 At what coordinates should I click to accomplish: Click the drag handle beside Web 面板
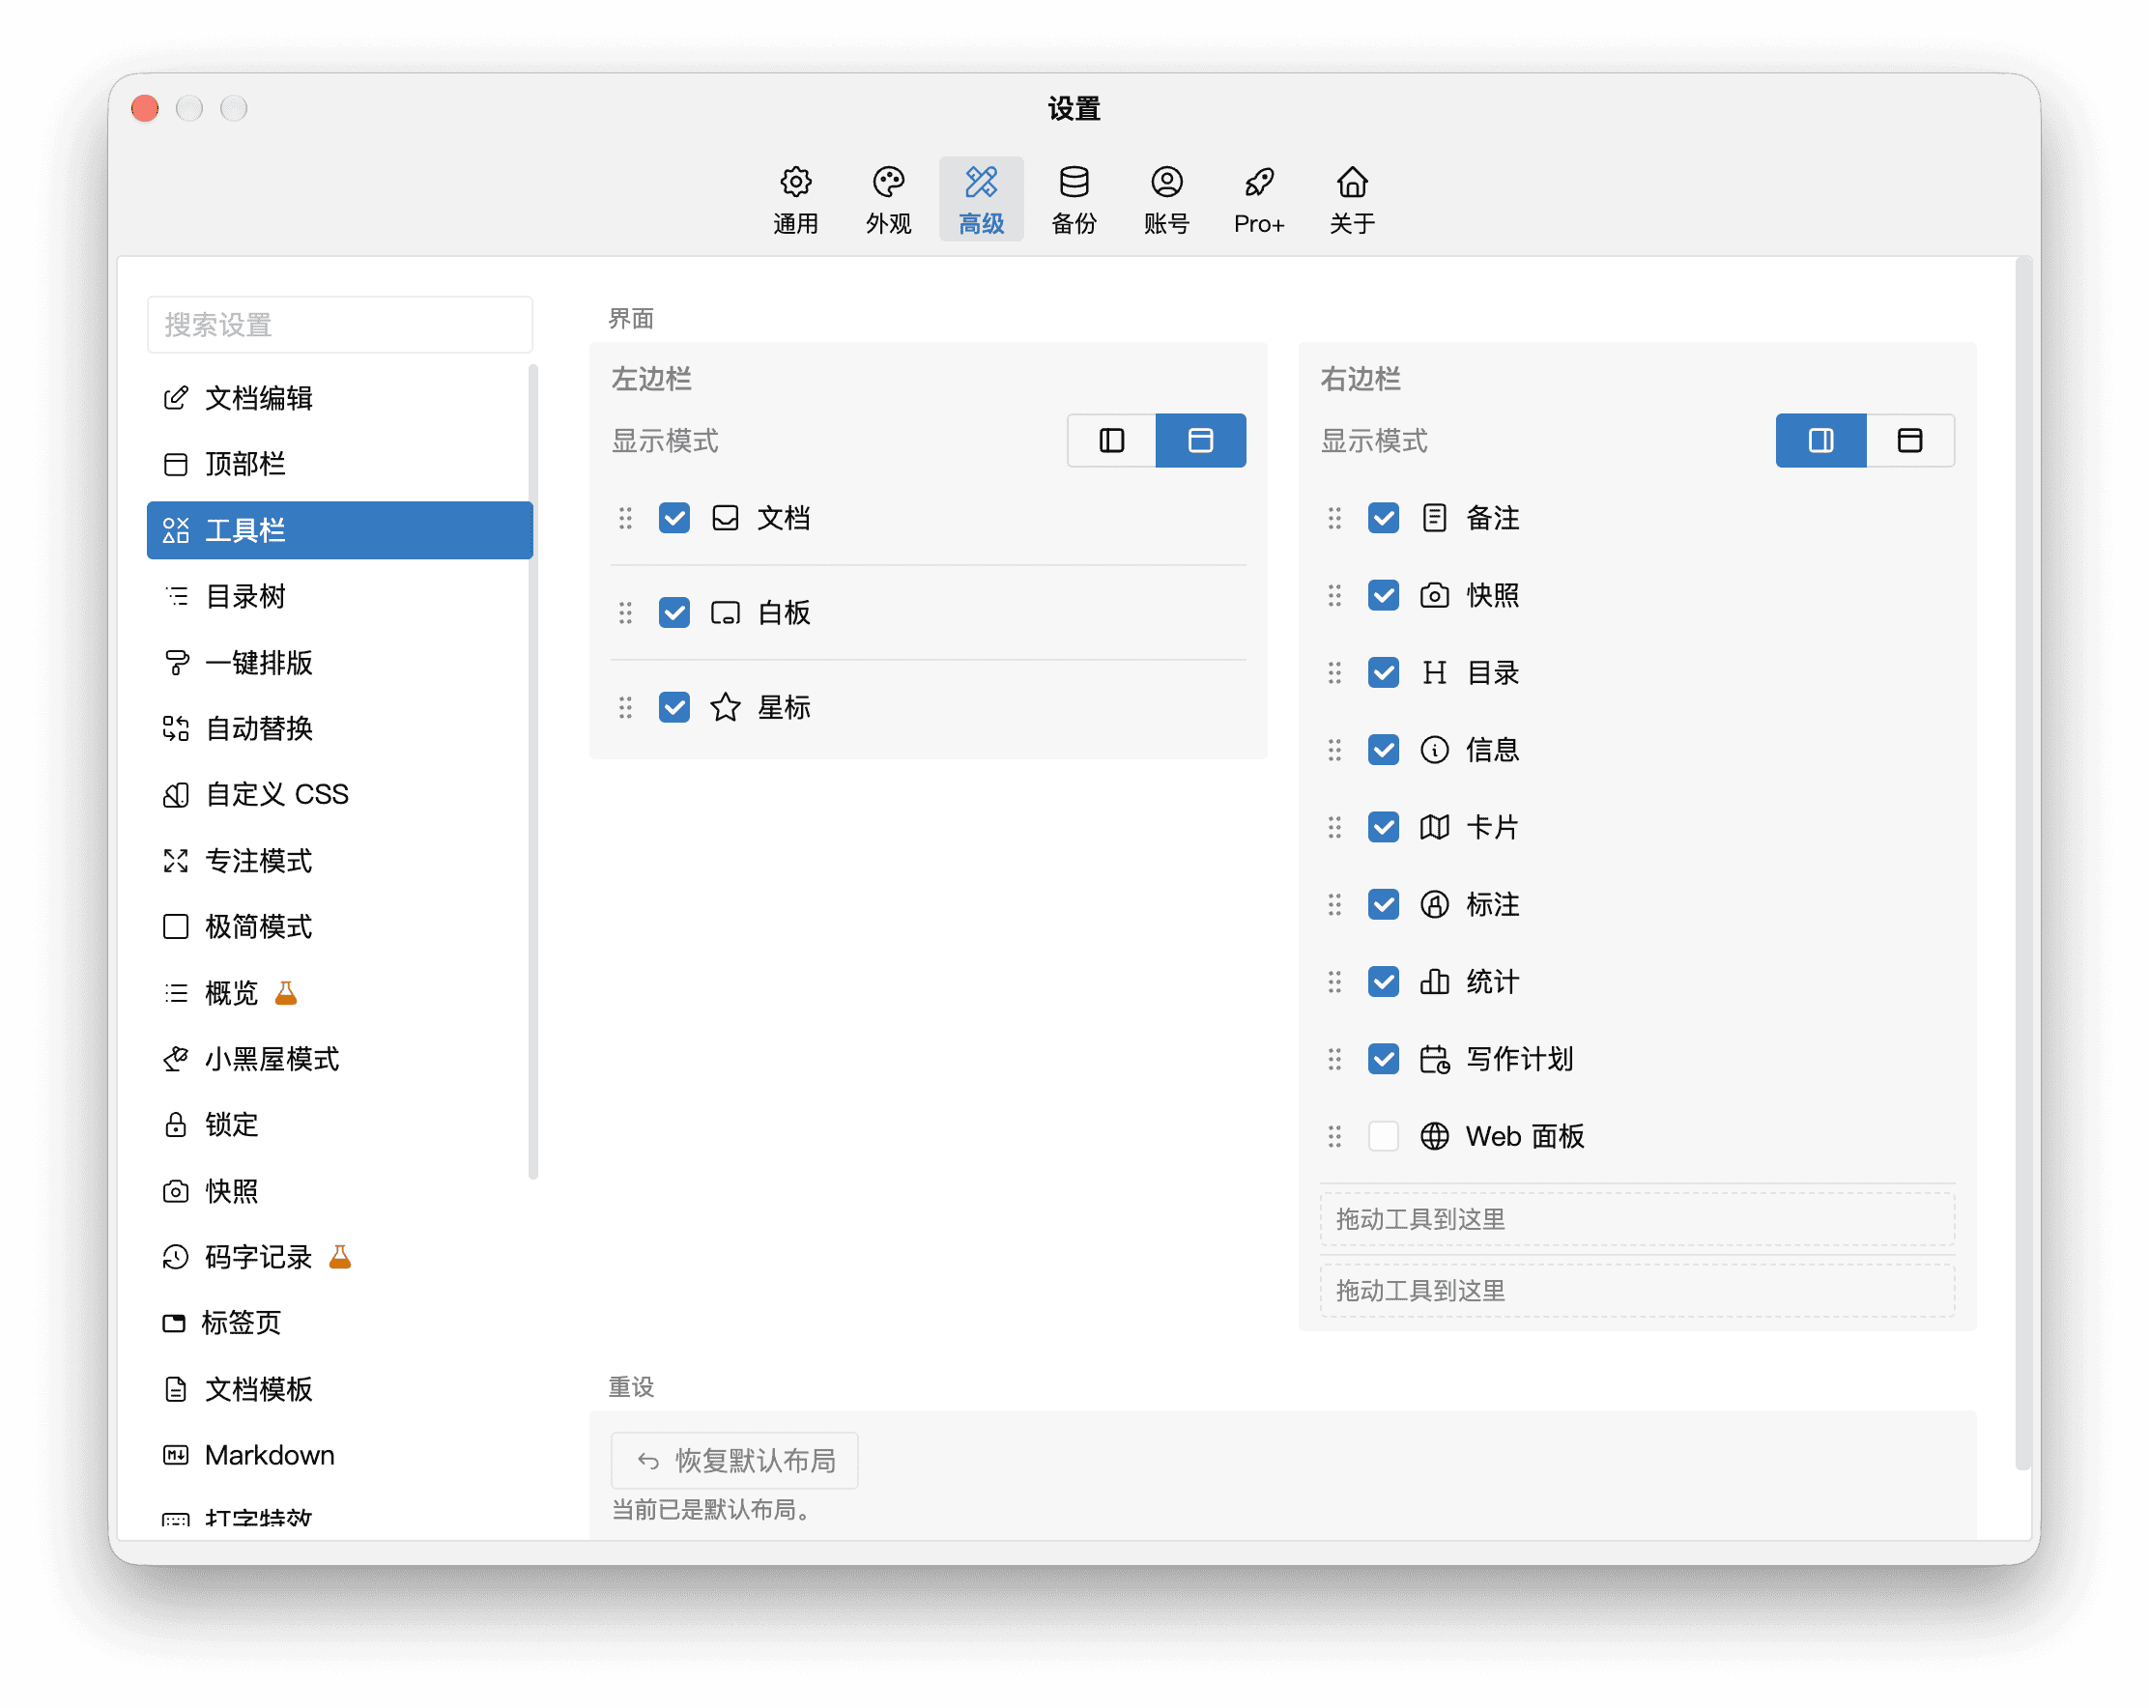pos(1334,1136)
